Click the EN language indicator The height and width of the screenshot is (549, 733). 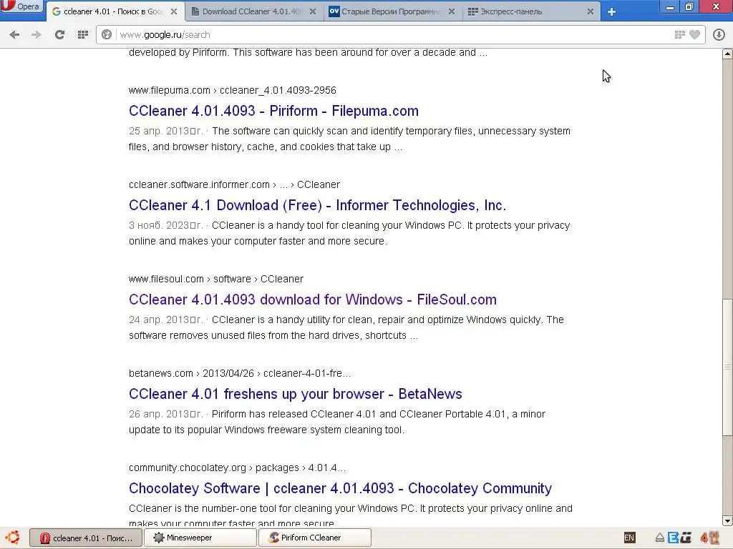point(629,538)
